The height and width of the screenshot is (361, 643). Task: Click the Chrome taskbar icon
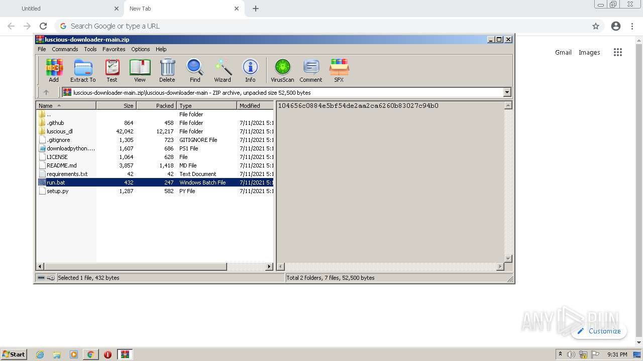(90, 354)
